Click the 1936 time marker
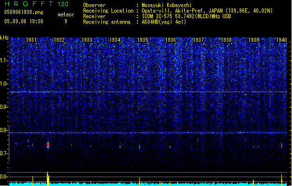292x186 pixels. click(x=170, y=40)
